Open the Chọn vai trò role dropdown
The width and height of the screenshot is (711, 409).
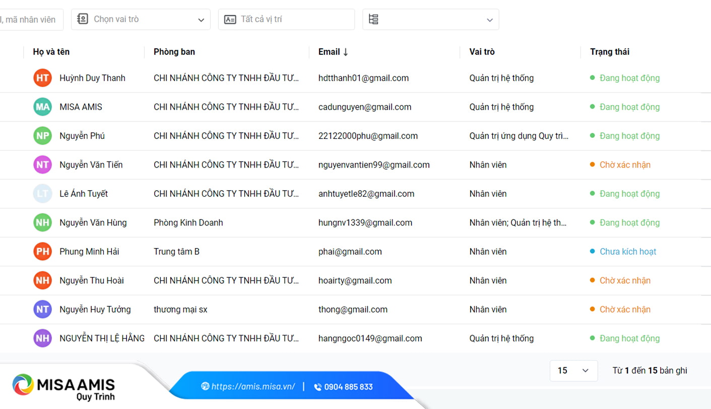coord(141,19)
